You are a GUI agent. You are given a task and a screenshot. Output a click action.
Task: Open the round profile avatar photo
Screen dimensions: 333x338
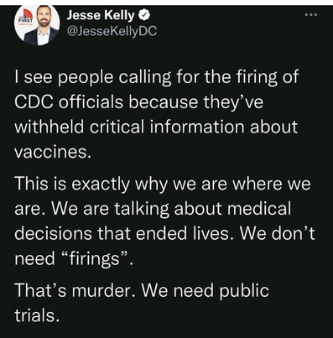point(37,25)
